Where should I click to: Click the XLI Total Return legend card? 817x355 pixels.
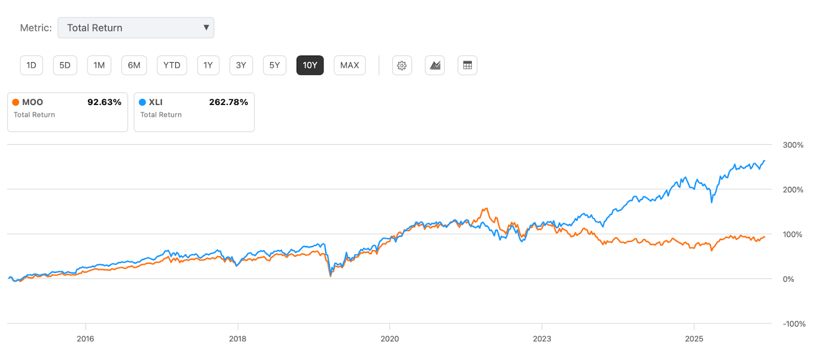click(194, 112)
